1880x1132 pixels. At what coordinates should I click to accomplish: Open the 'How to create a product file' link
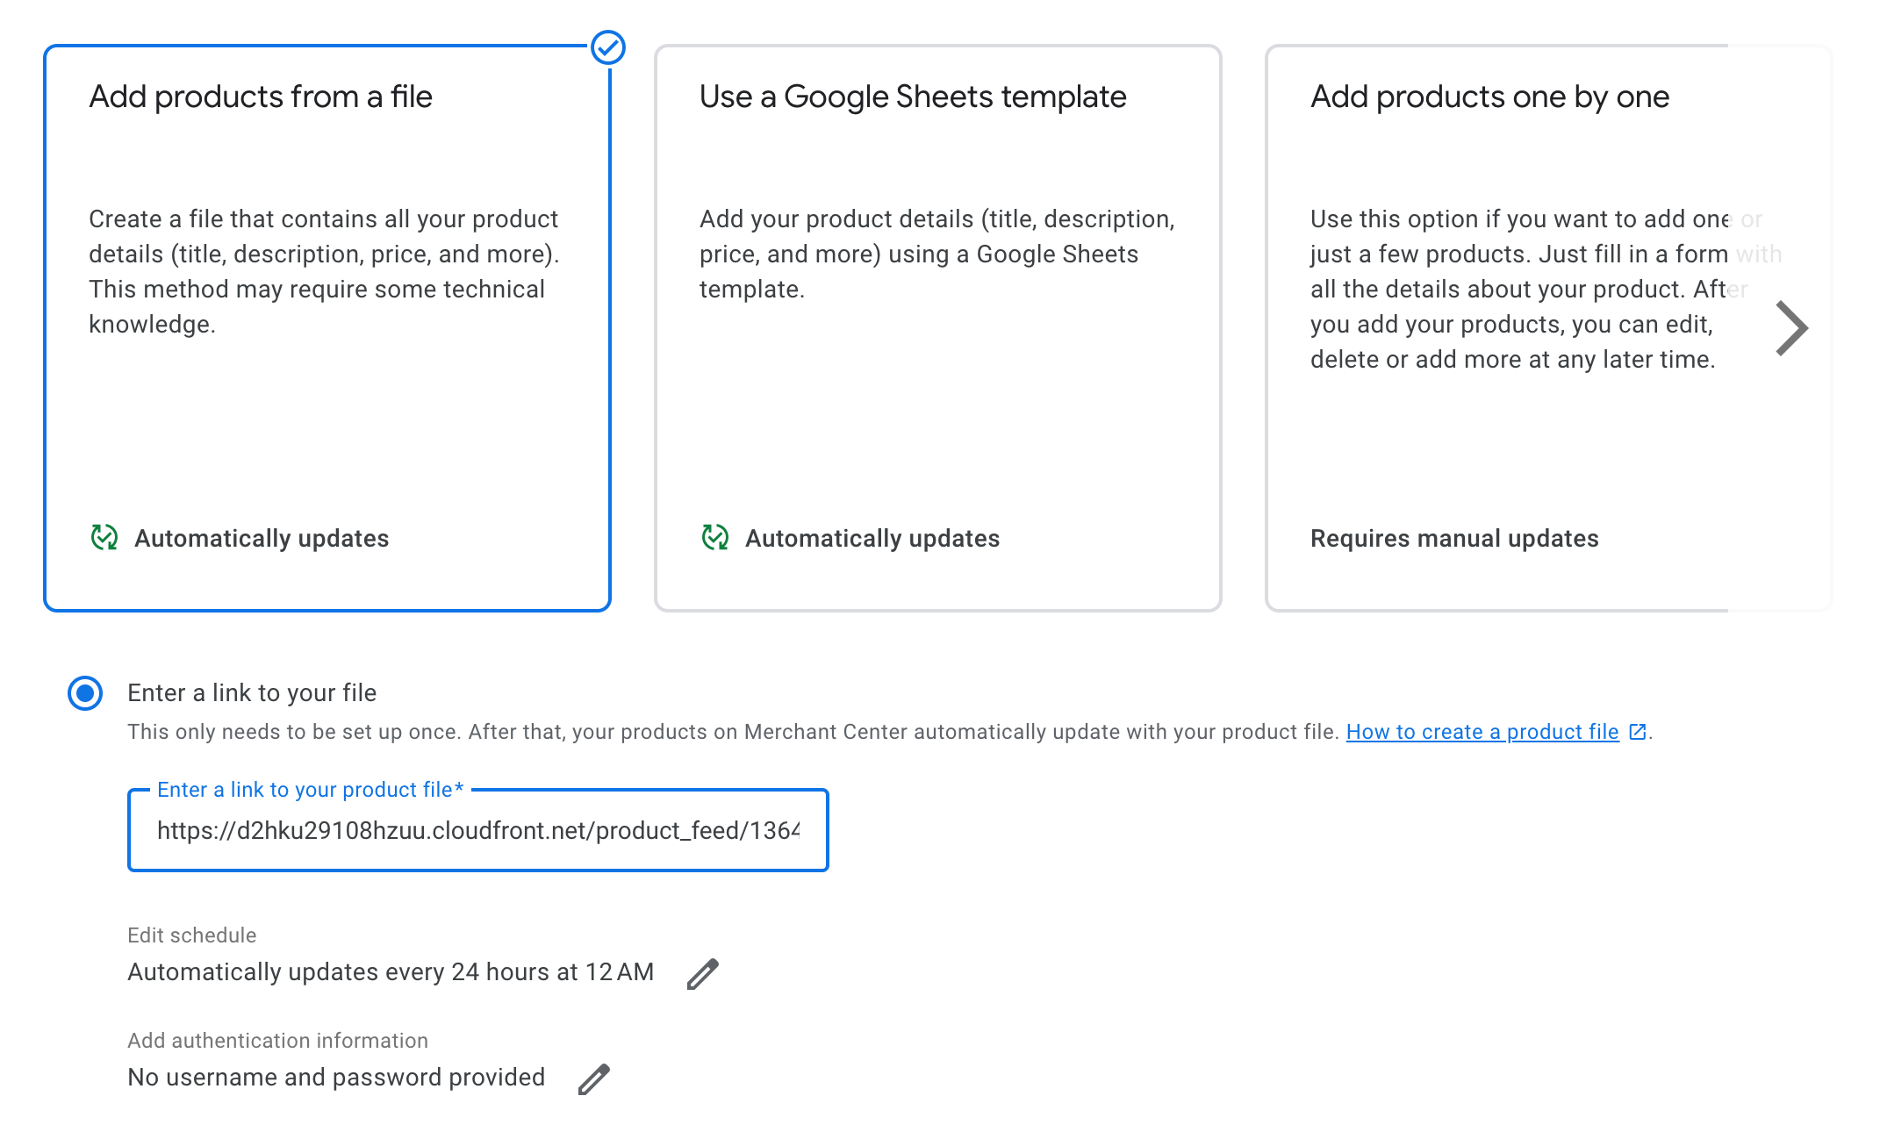pos(1482,732)
